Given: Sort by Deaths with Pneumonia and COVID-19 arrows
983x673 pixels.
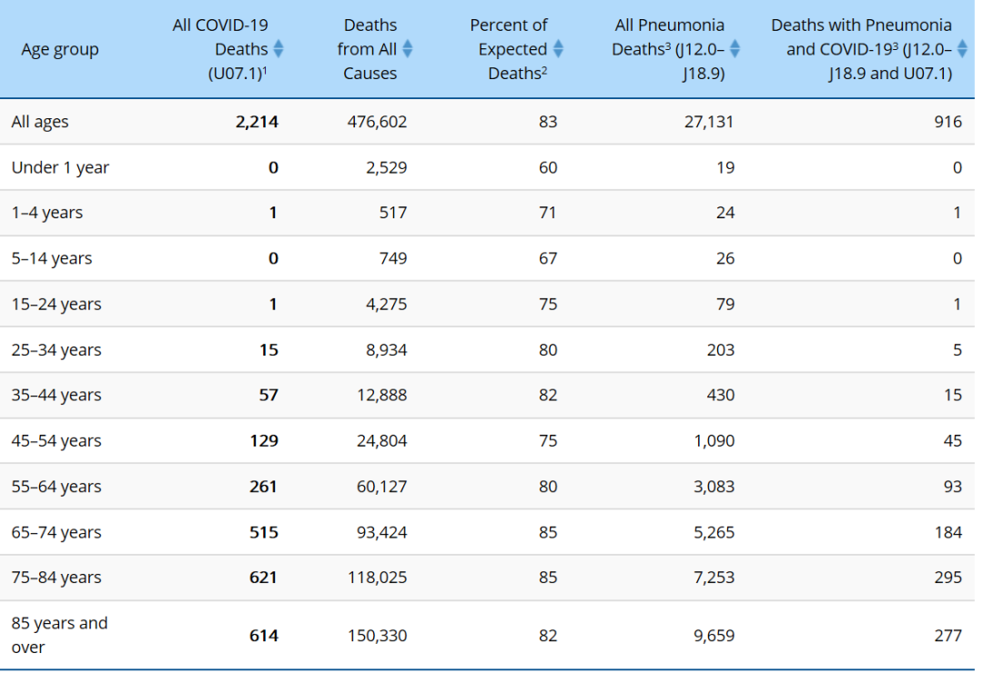Looking at the screenshot, I should (962, 49).
